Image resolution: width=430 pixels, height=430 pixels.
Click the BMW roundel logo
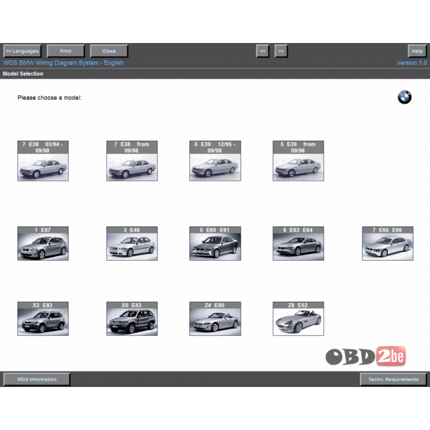tap(405, 97)
